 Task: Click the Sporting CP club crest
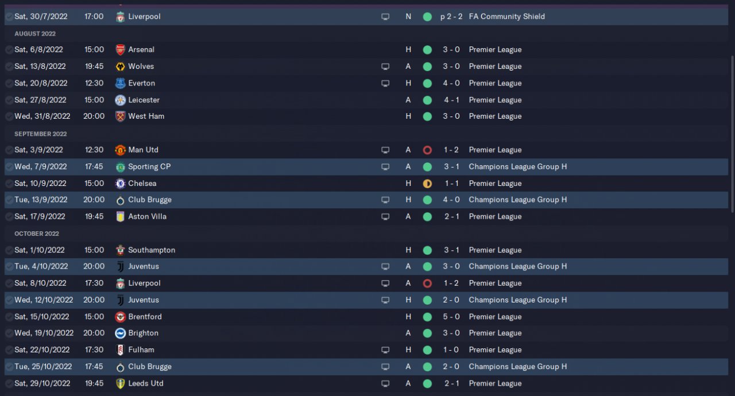pyautogui.click(x=120, y=167)
